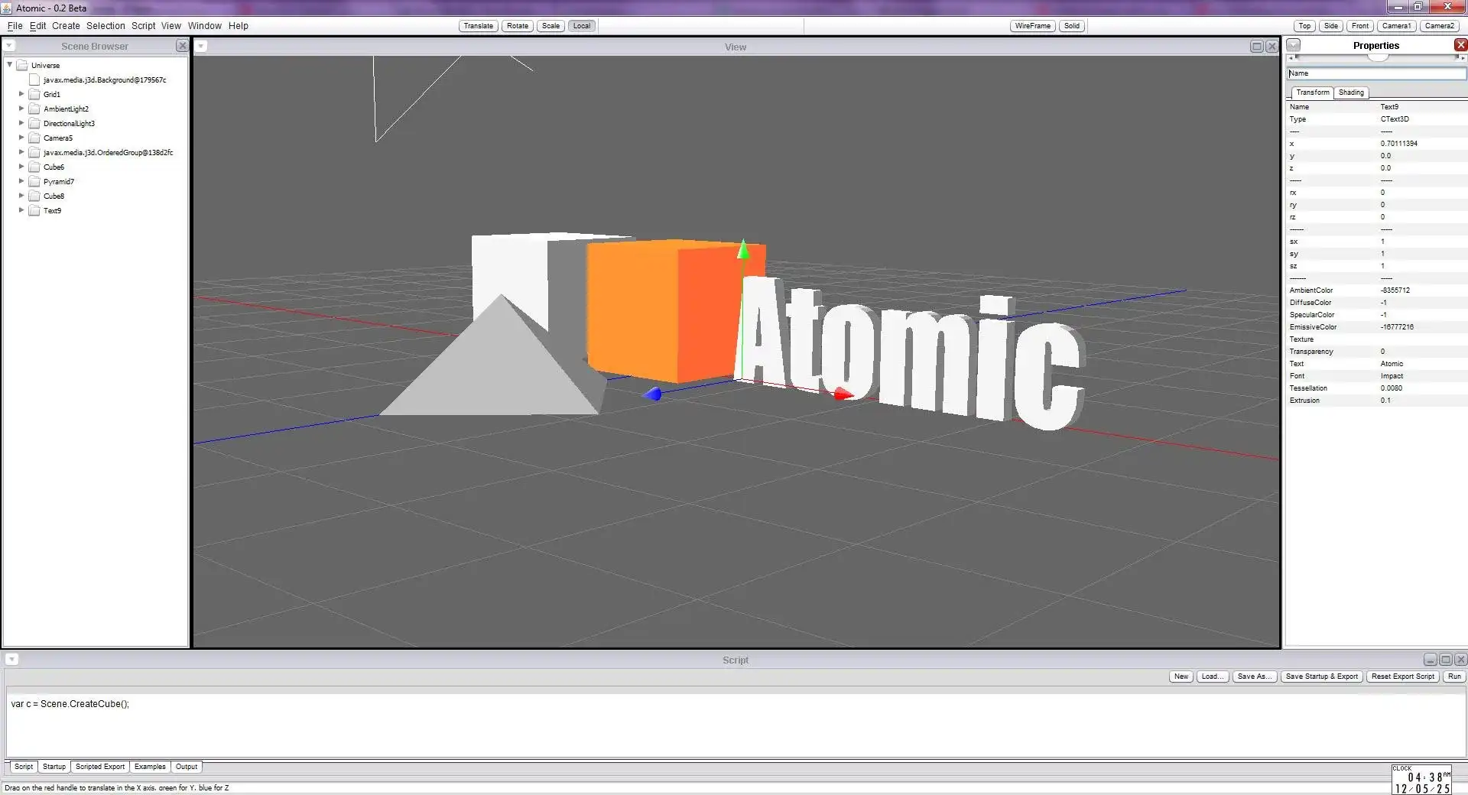1468x795 pixels.
Task: Click the Pyramid7 folder icon
Action: [x=34, y=181]
